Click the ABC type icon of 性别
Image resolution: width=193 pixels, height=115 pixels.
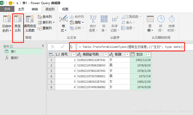coord(111,55)
